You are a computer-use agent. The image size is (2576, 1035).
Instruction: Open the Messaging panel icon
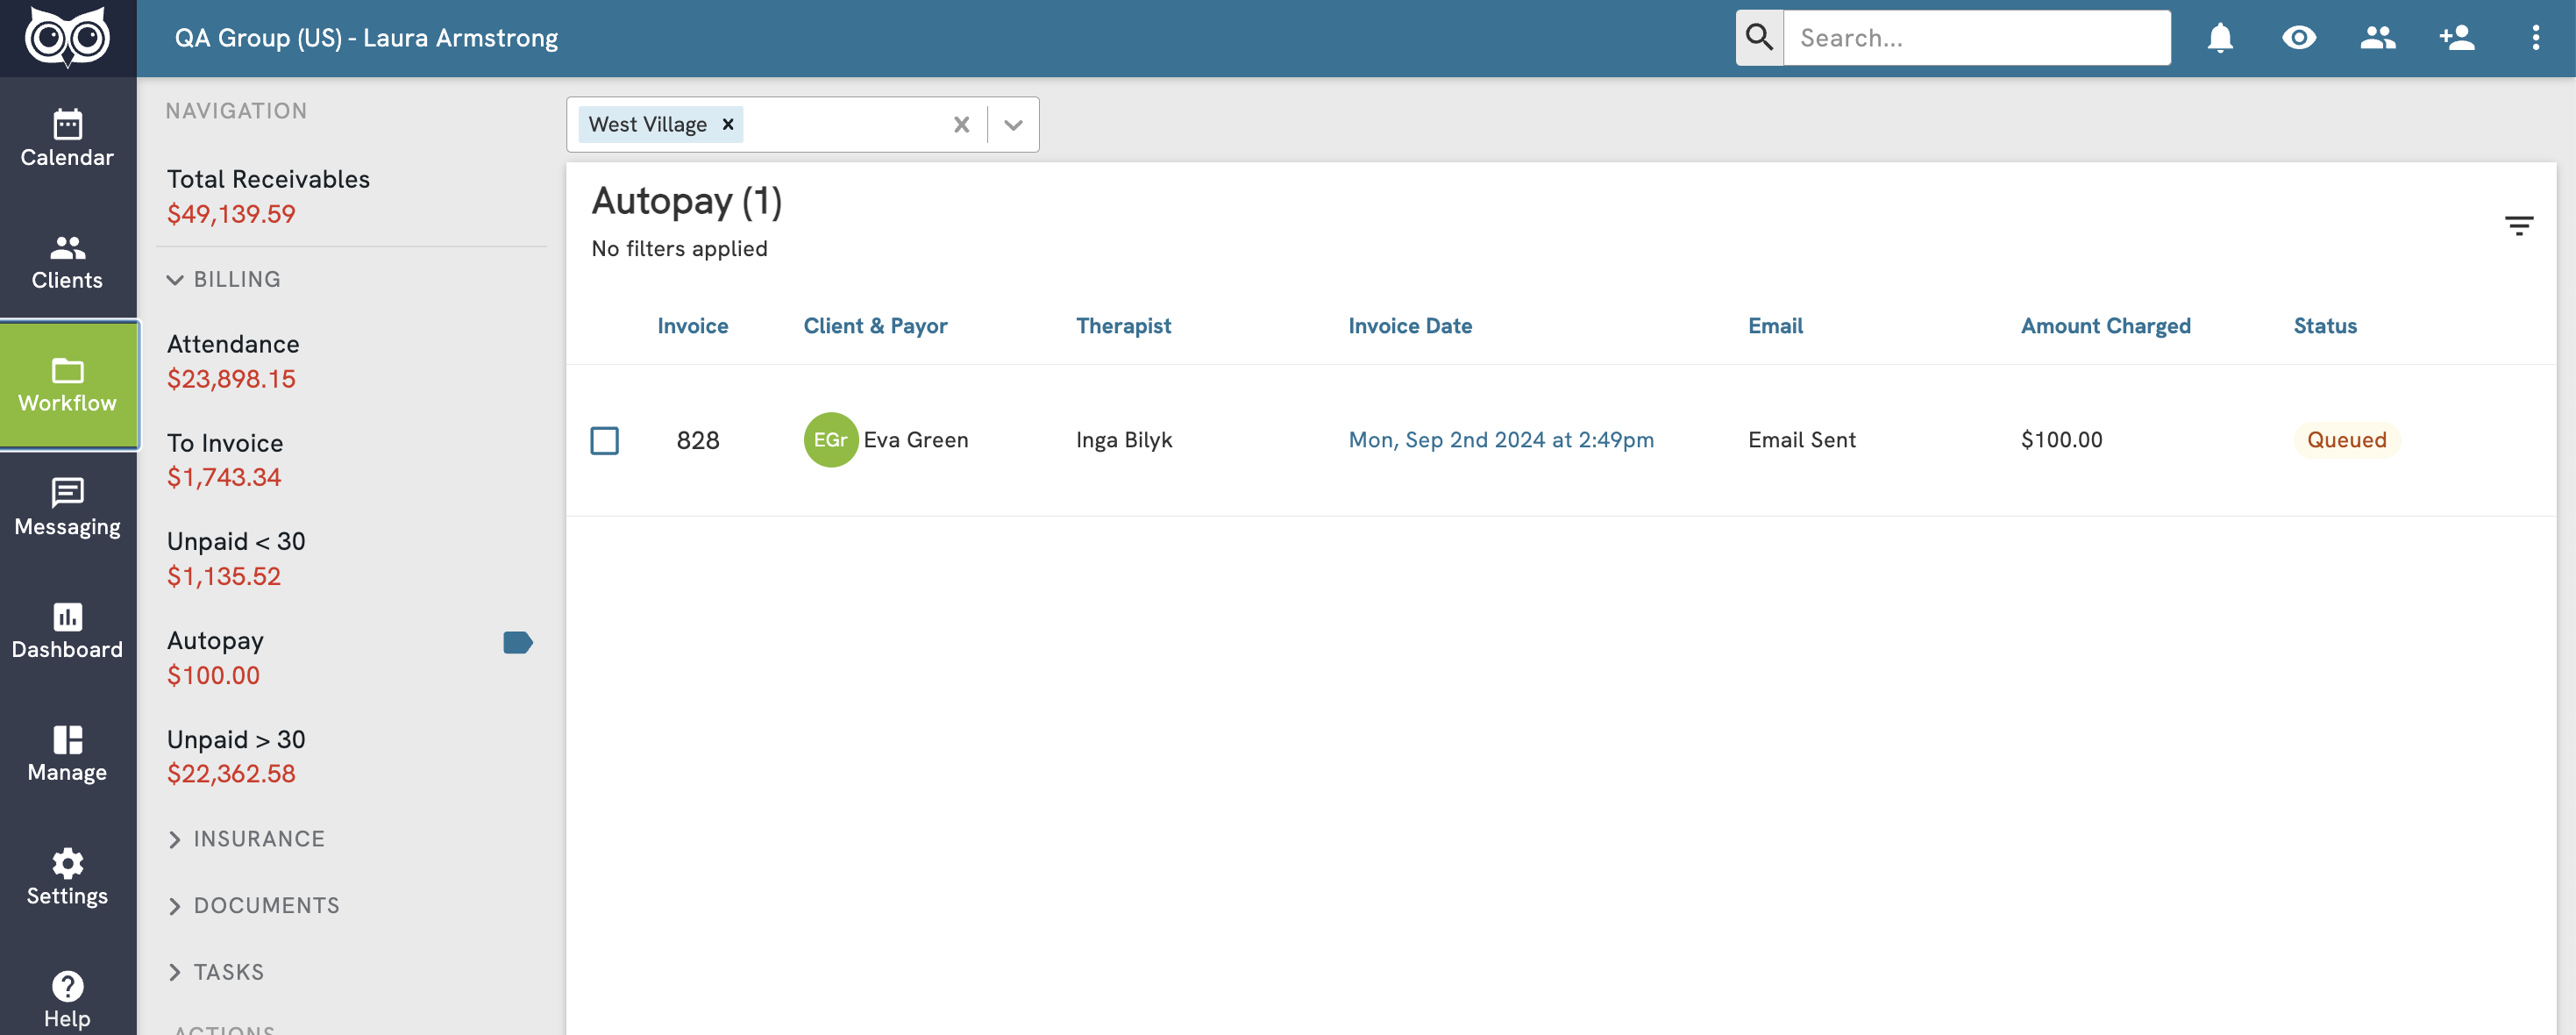(66, 507)
